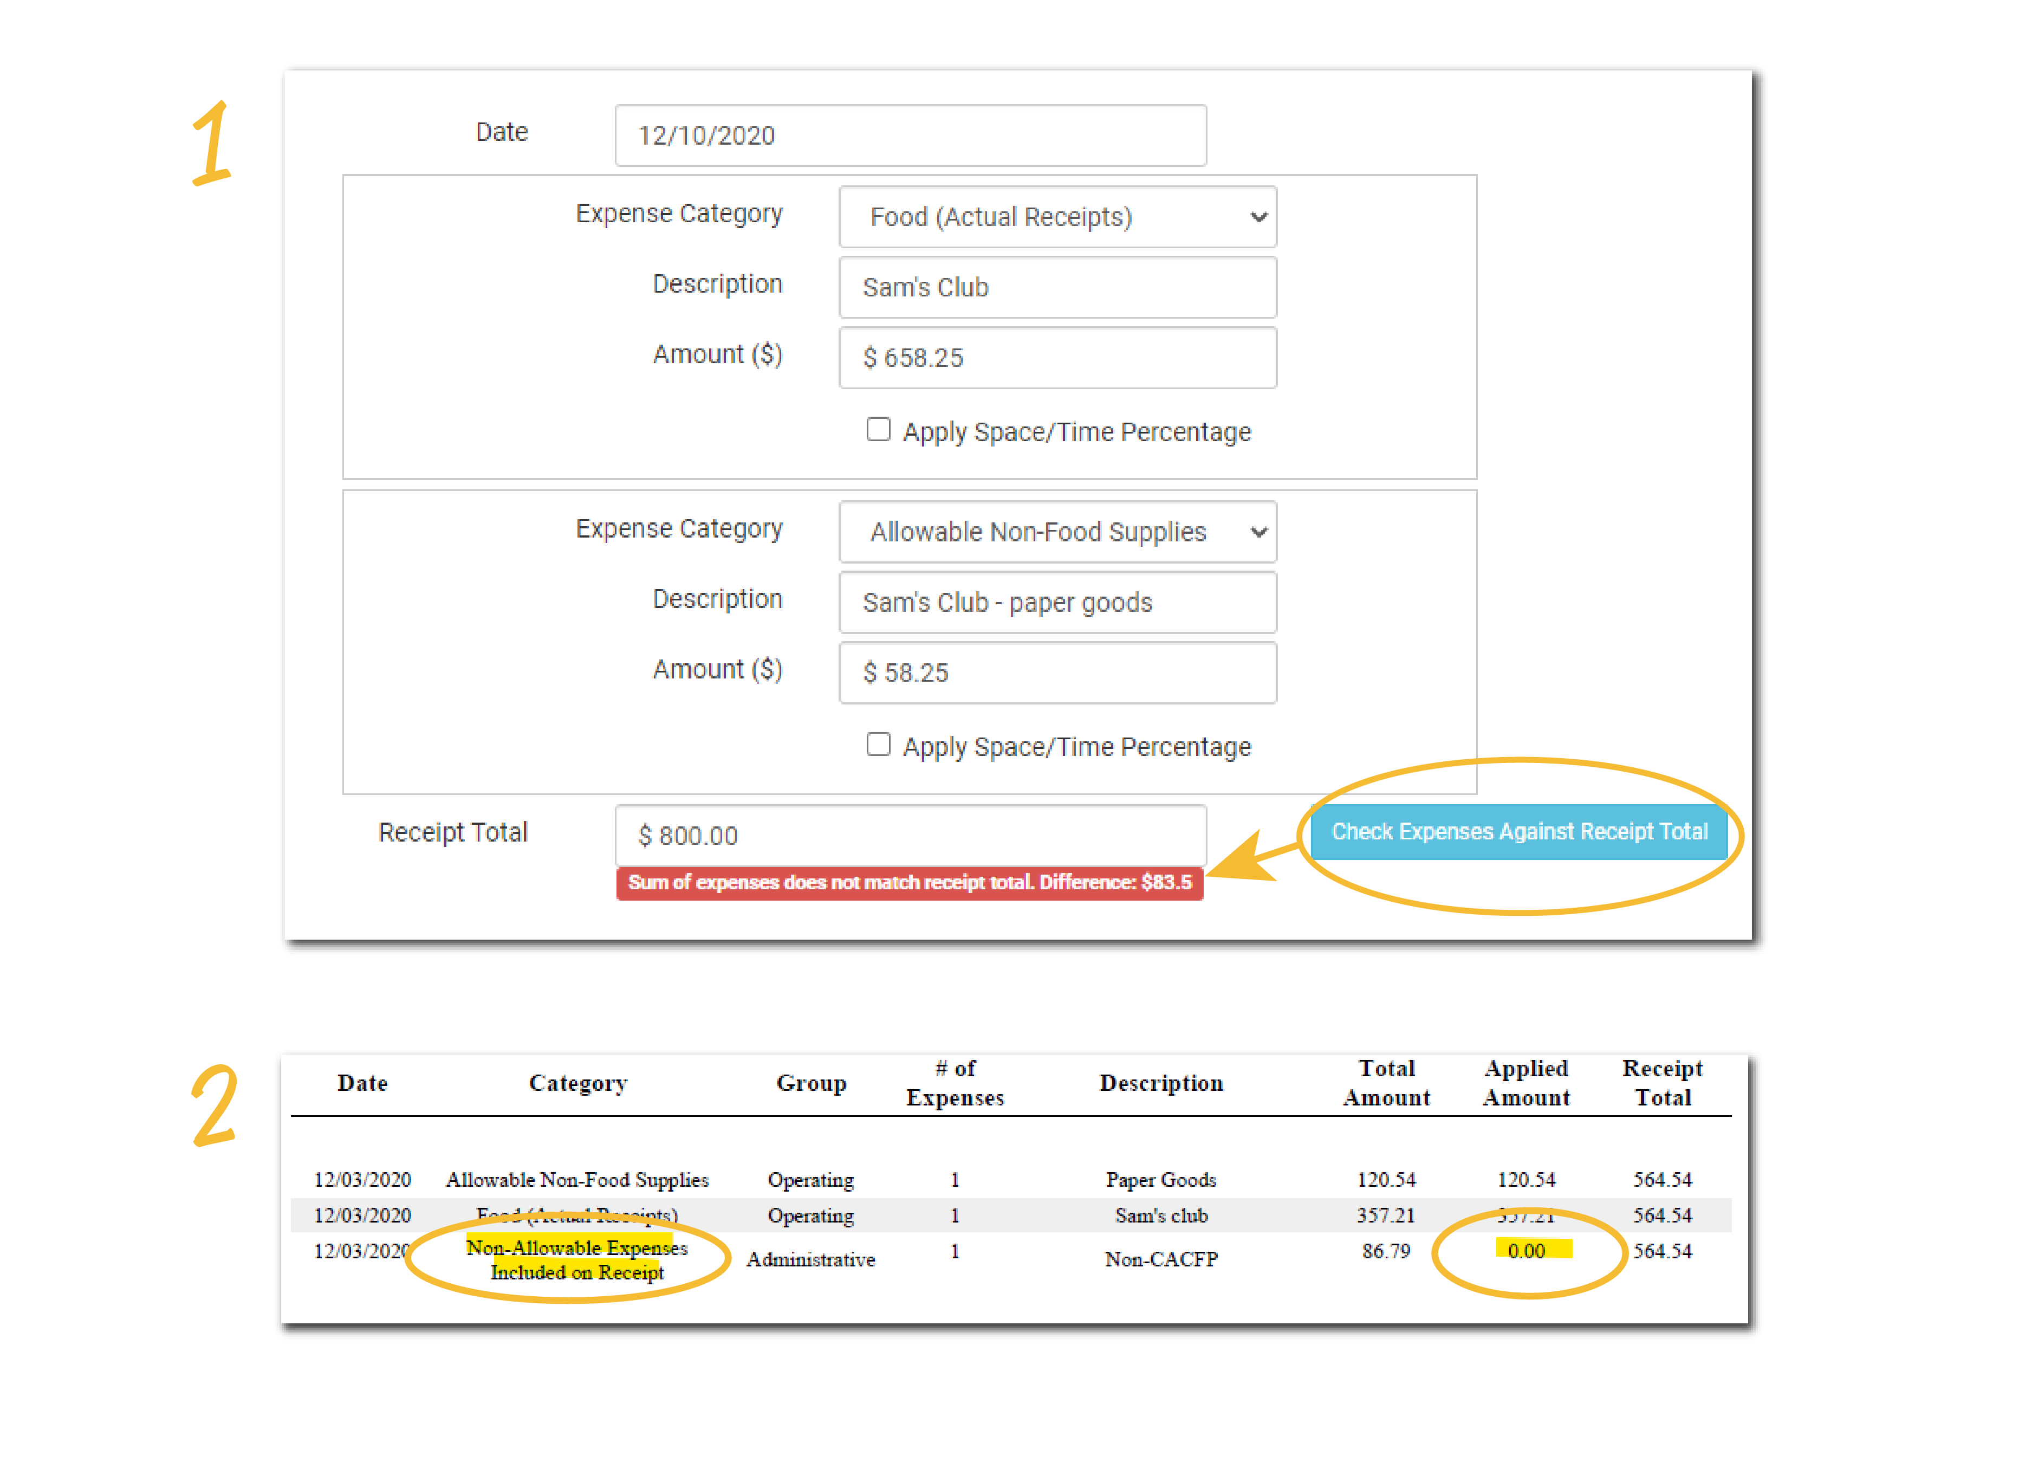Select the Sam's club expense row
The width and height of the screenshot is (2032, 1468).
point(1160,1215)
